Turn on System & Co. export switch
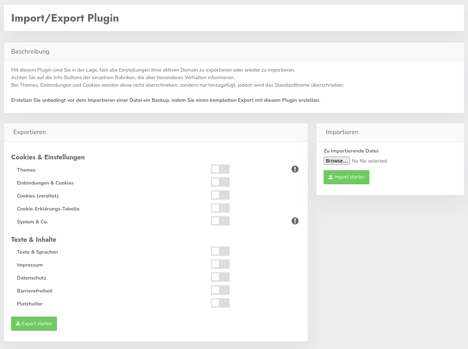 coord(220,221)
